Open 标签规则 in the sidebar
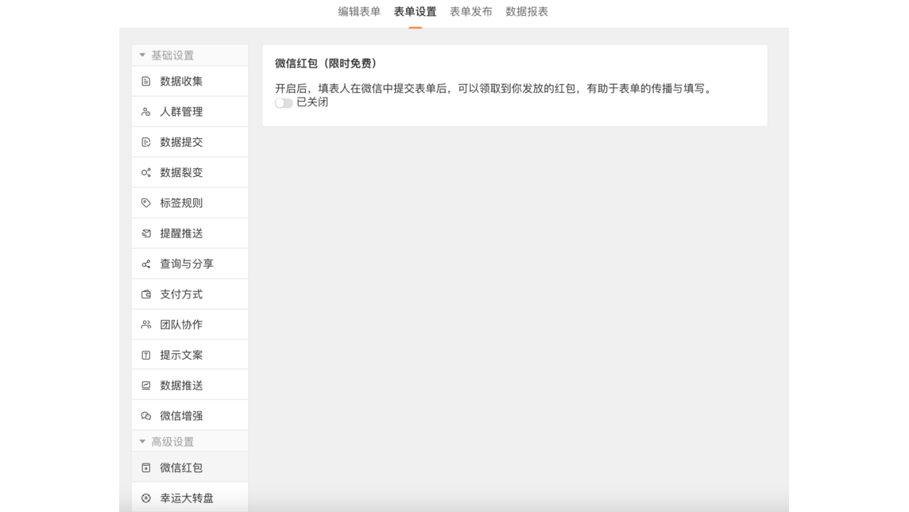909x512 pixels. pyautogui.click(x=190, y=202)
